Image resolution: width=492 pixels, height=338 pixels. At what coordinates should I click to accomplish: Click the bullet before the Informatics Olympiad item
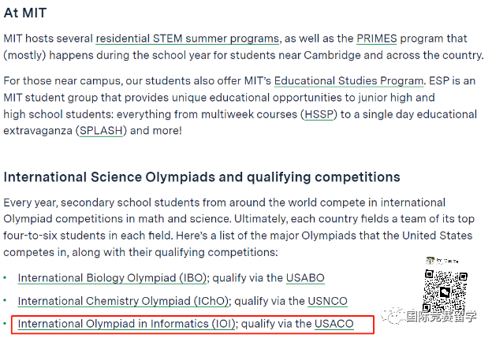coord(5,324)
